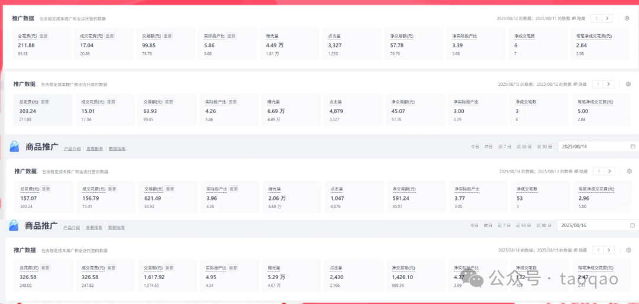Select 今日 tab next to 2025/08/14 date
This screenshot has width=639, height=304.
(x=475, y=147)
